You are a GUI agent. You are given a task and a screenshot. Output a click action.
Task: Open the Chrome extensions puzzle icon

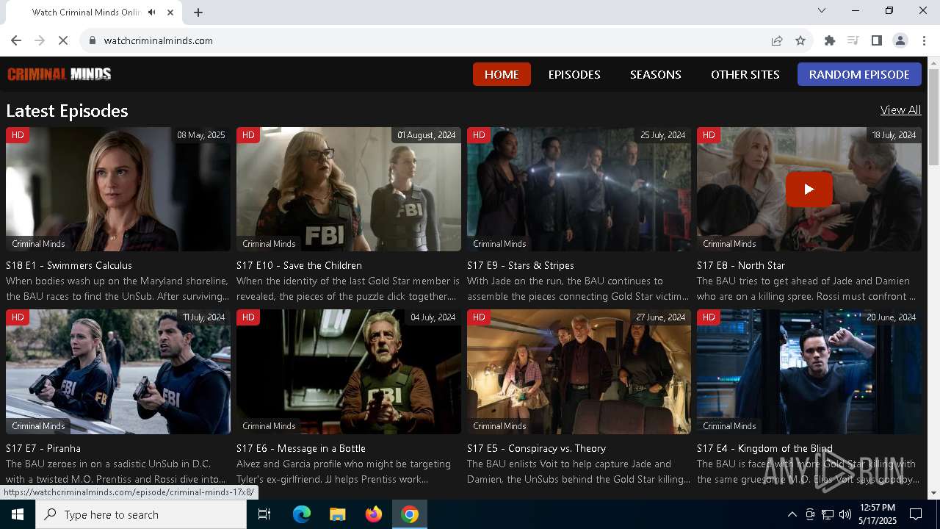[x=830, y=40]
